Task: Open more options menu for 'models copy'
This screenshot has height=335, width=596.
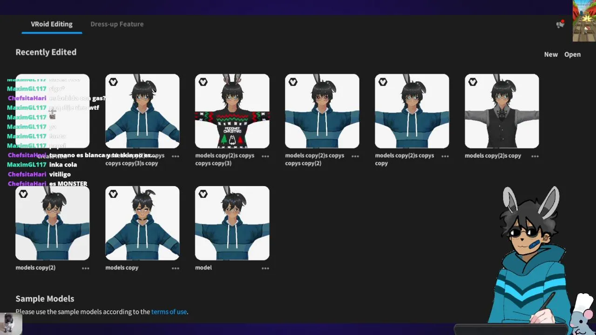Action: click(176, 268)
